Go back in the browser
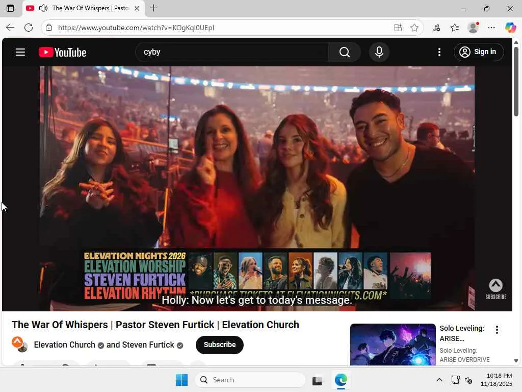This screenshot has height=392, width=522. click(x=10, y=28)
